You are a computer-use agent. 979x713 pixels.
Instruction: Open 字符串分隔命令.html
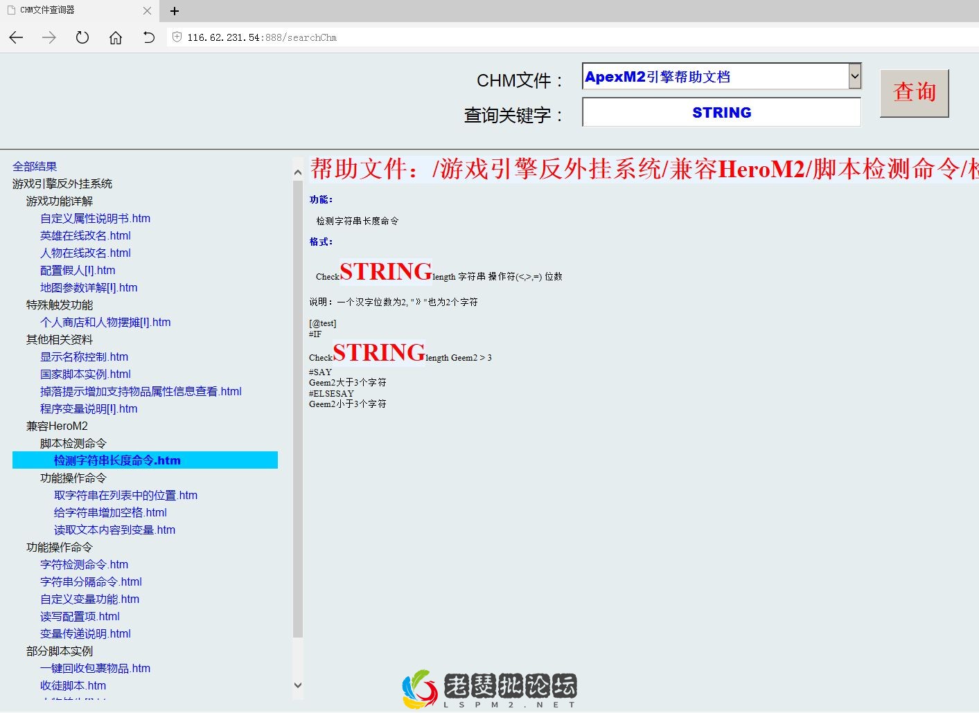click(x=91, y=581)
